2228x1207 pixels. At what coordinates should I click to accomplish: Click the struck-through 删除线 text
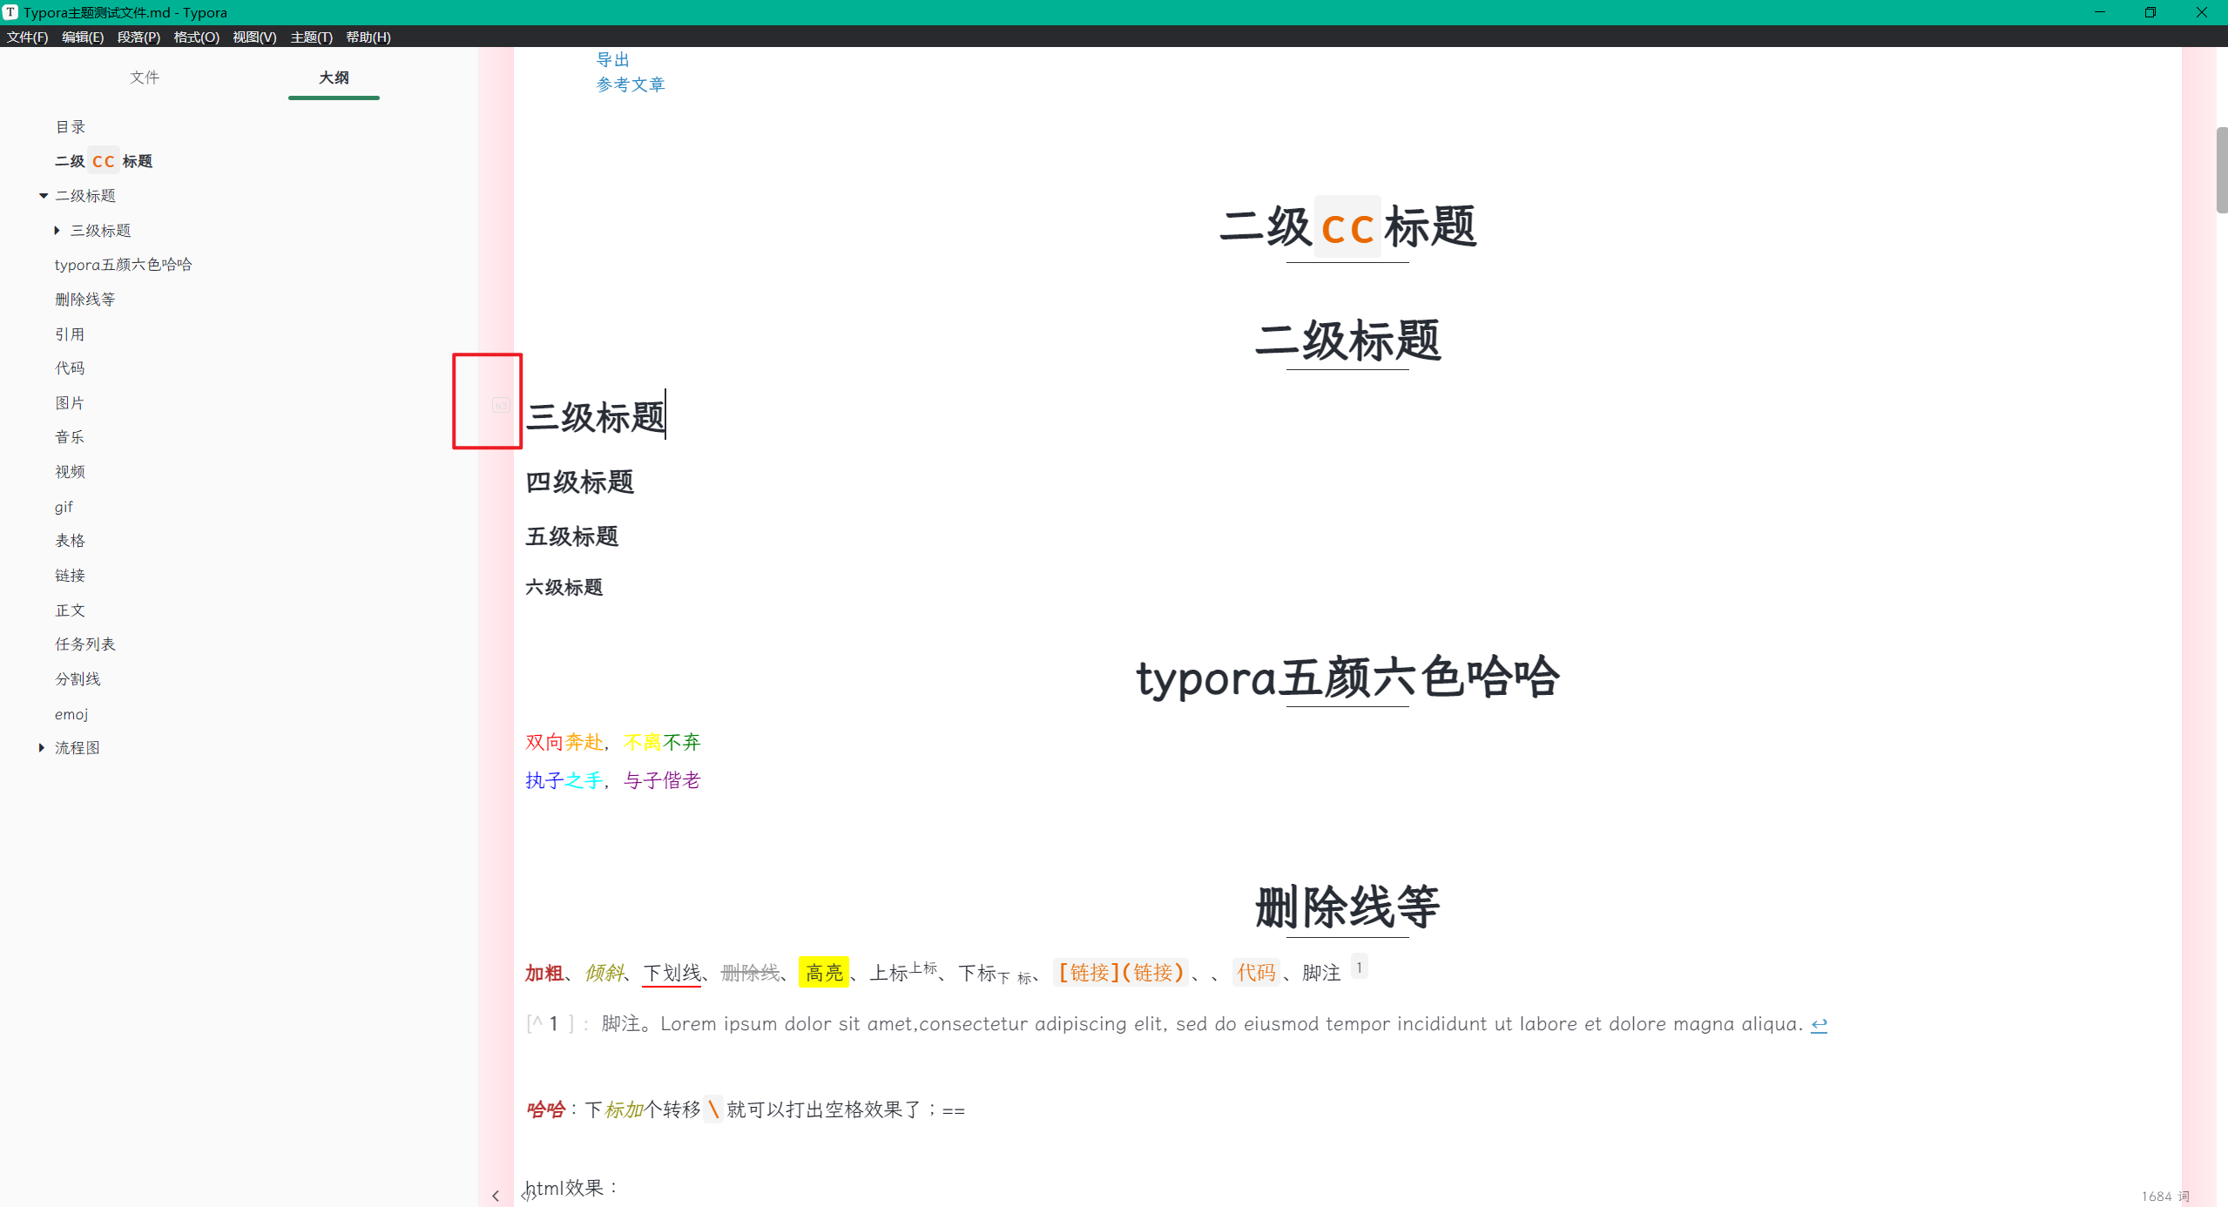point(750,972)
